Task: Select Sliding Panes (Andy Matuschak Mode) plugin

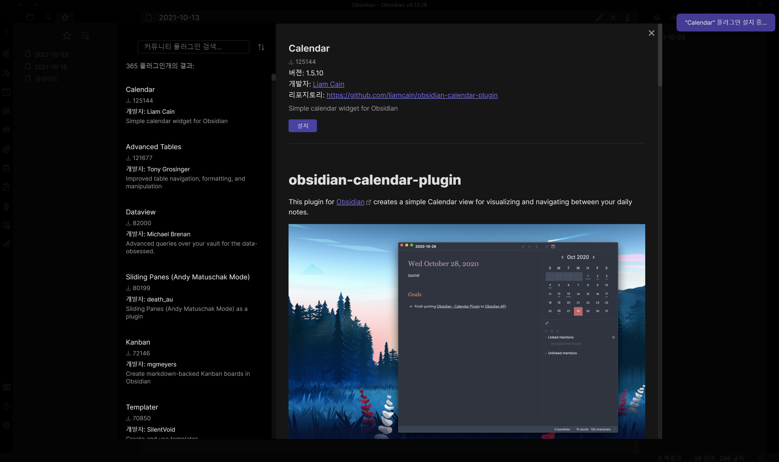Action: tap(187, 277)
